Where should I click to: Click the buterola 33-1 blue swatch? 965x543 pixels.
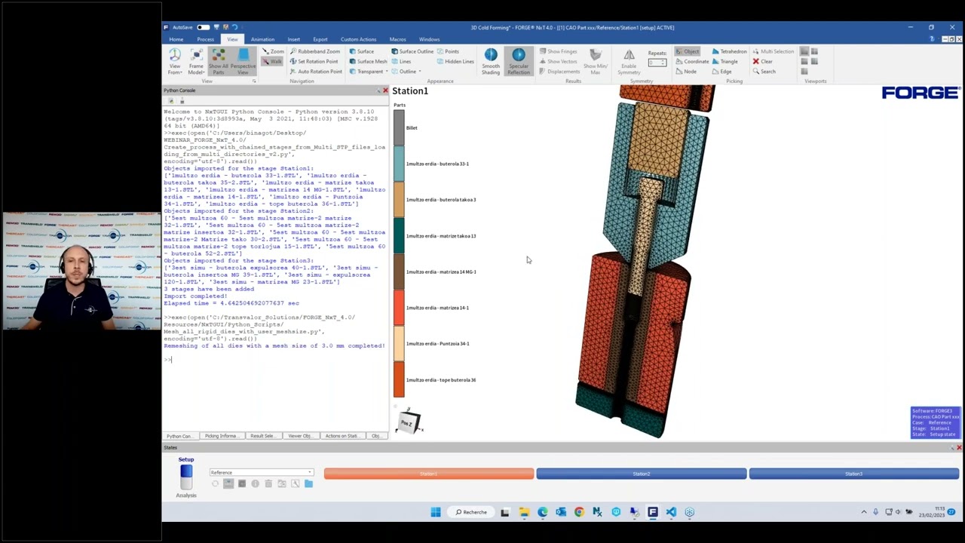coord(399,164)
